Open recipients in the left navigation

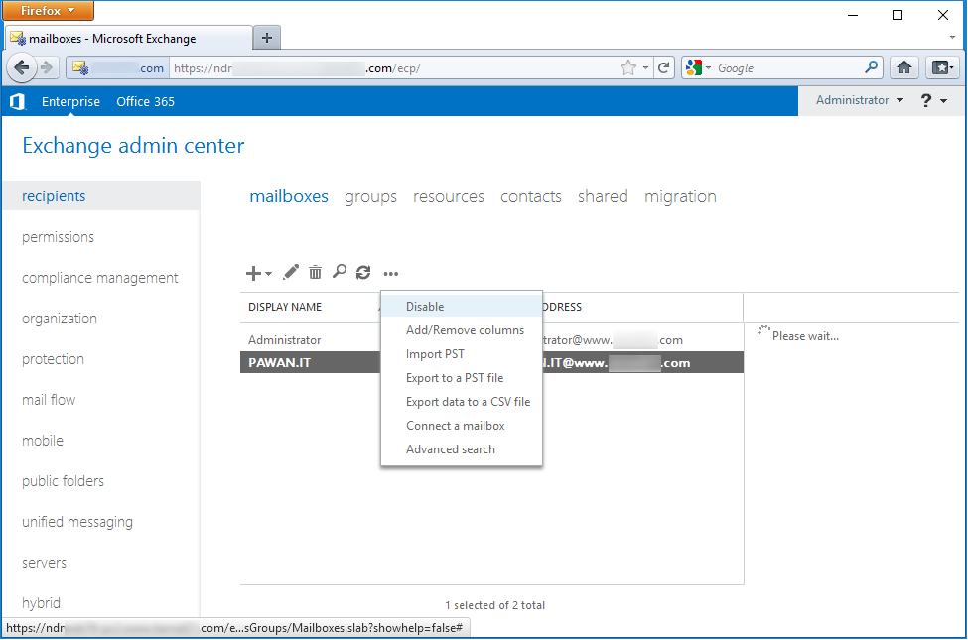click(x=101, y=196)
